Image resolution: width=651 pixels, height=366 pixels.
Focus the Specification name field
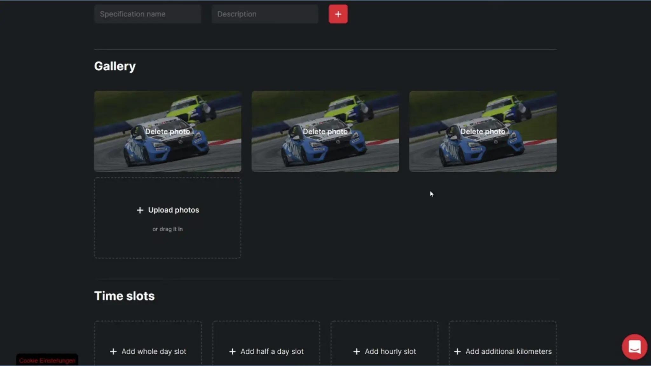147,14
